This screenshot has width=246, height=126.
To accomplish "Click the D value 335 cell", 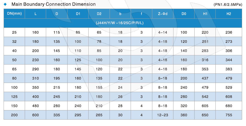I will [57, 115].
